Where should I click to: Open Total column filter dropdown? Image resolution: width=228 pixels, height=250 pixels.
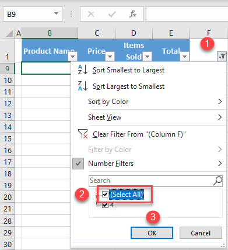pyautogui.click(x=184, y=57)
